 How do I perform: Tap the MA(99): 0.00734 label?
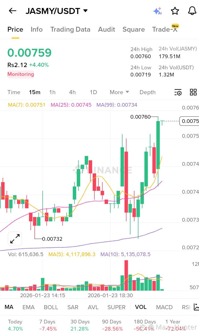(117, 105)
